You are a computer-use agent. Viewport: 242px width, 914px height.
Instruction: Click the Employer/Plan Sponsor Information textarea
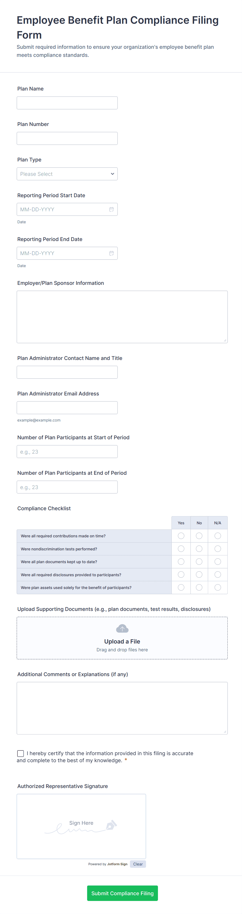[122, 317]
